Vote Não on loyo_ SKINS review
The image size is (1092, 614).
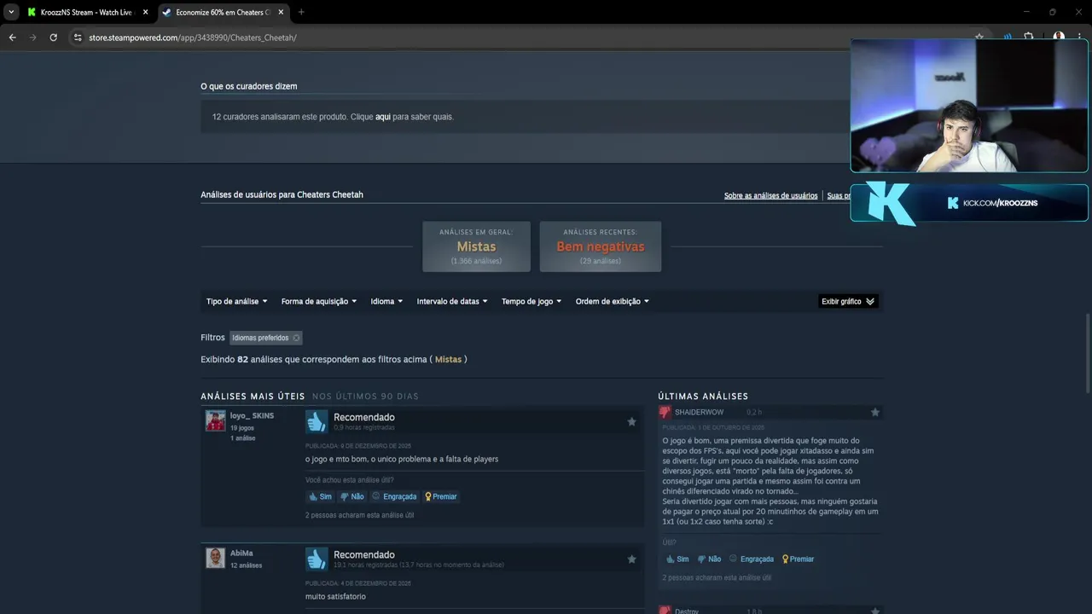pos(351,496)
